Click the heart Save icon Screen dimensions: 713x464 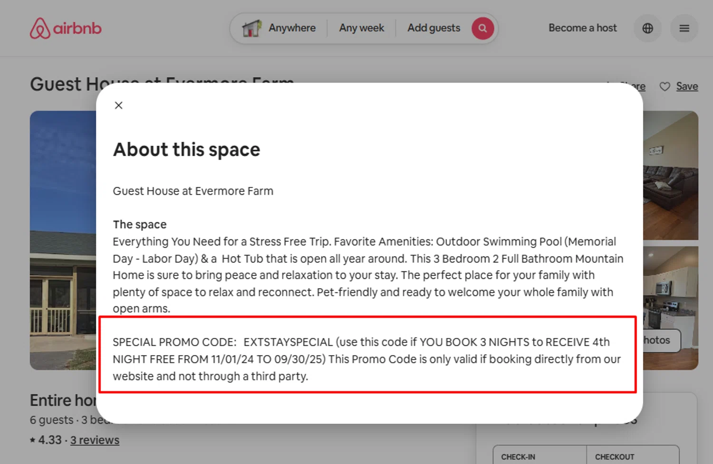coord(665,86)
